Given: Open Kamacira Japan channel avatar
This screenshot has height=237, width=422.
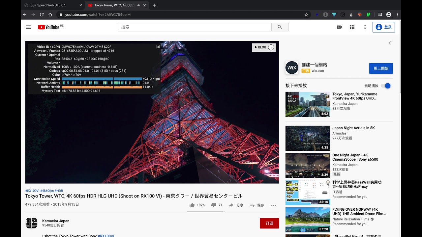Looking at the screenshot, I should (x=32, y=223).
